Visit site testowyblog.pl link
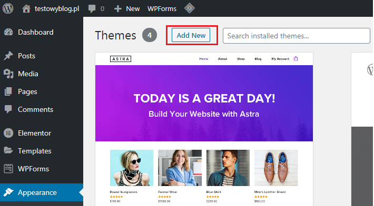The image size is (374, 206). [57, 9]
